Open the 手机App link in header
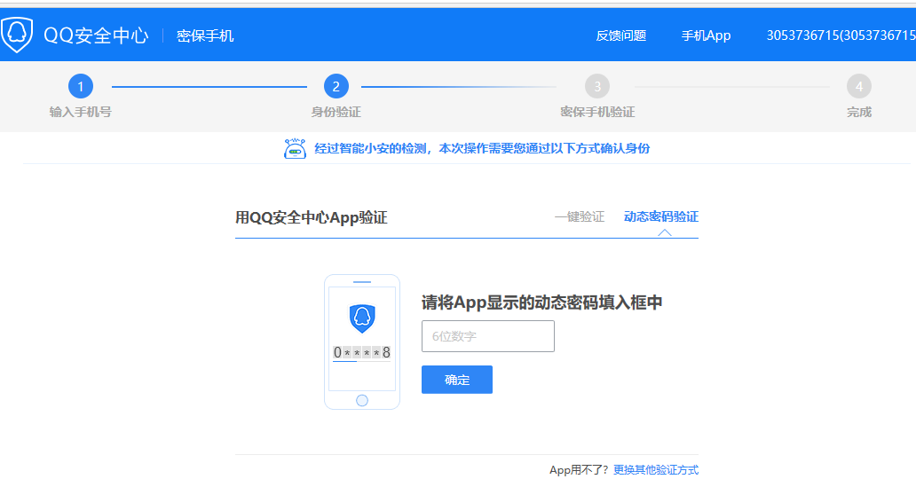Image resolution: width=916 pixels, height=479 pixels. click(x=706, y=35)
